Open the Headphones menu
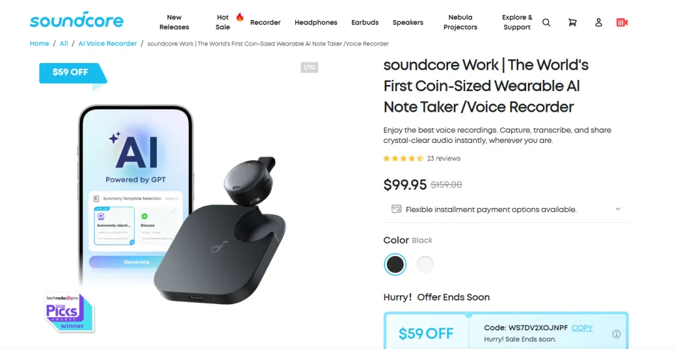675x349 pixels. click(x=316, y=22)
